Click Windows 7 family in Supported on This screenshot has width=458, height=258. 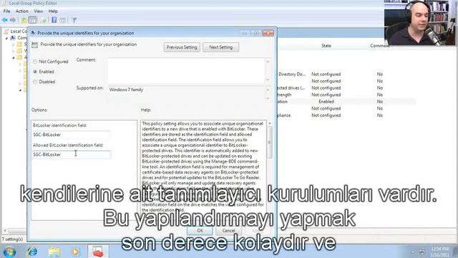click(x=126, y=90)
